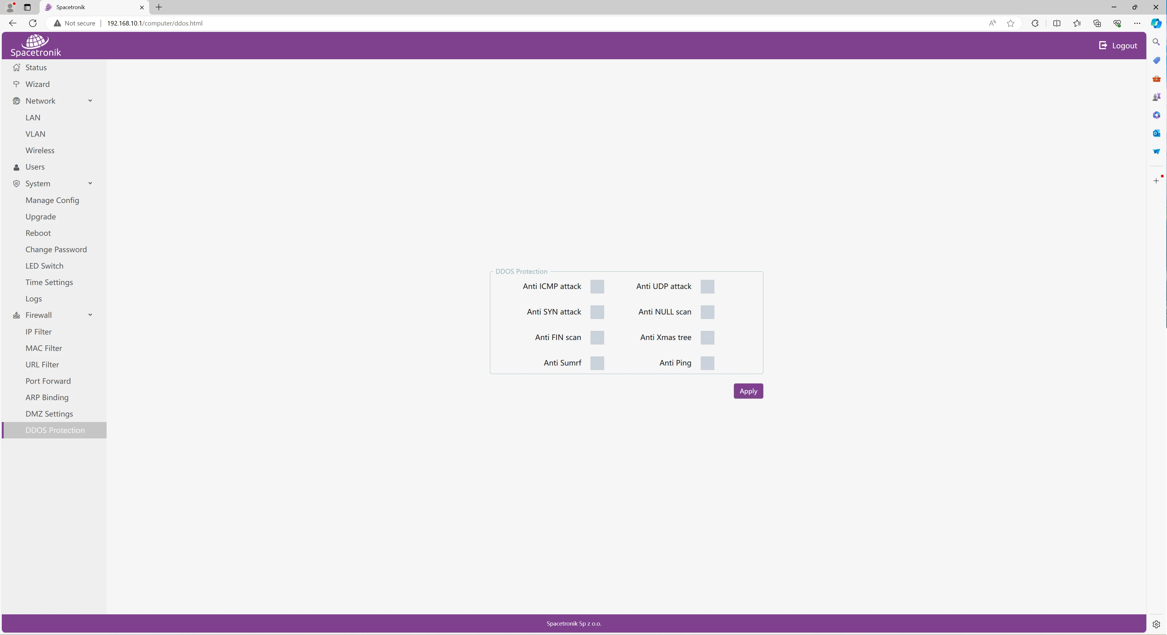Refresh the page using browser reload icon
This screenshot has width=1167, height=635.
pos(33,23)
